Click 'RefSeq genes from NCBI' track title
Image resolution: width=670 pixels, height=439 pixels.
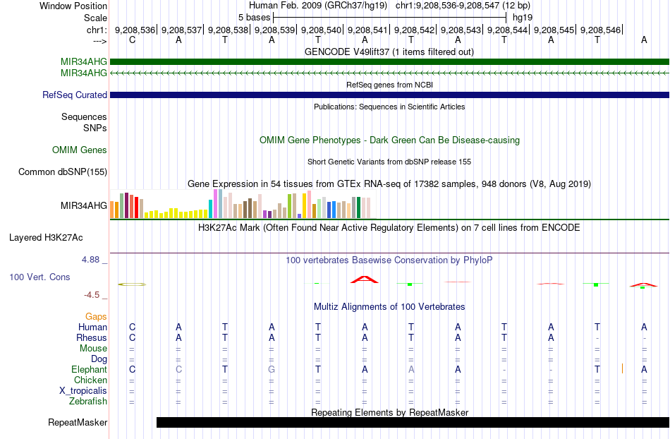[389, 85]
